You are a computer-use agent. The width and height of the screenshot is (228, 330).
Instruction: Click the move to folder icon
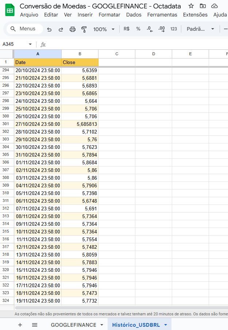click(x=203, y=6)
